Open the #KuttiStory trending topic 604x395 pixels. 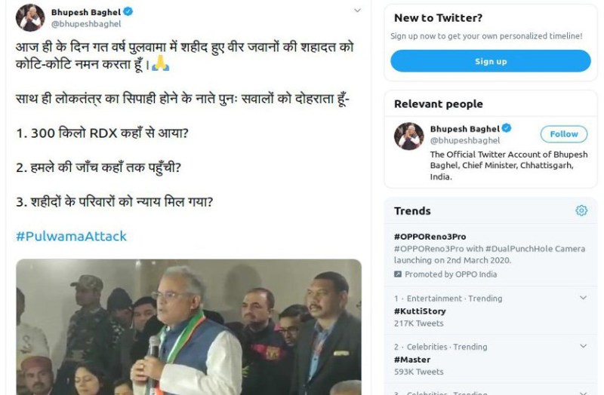420,311
